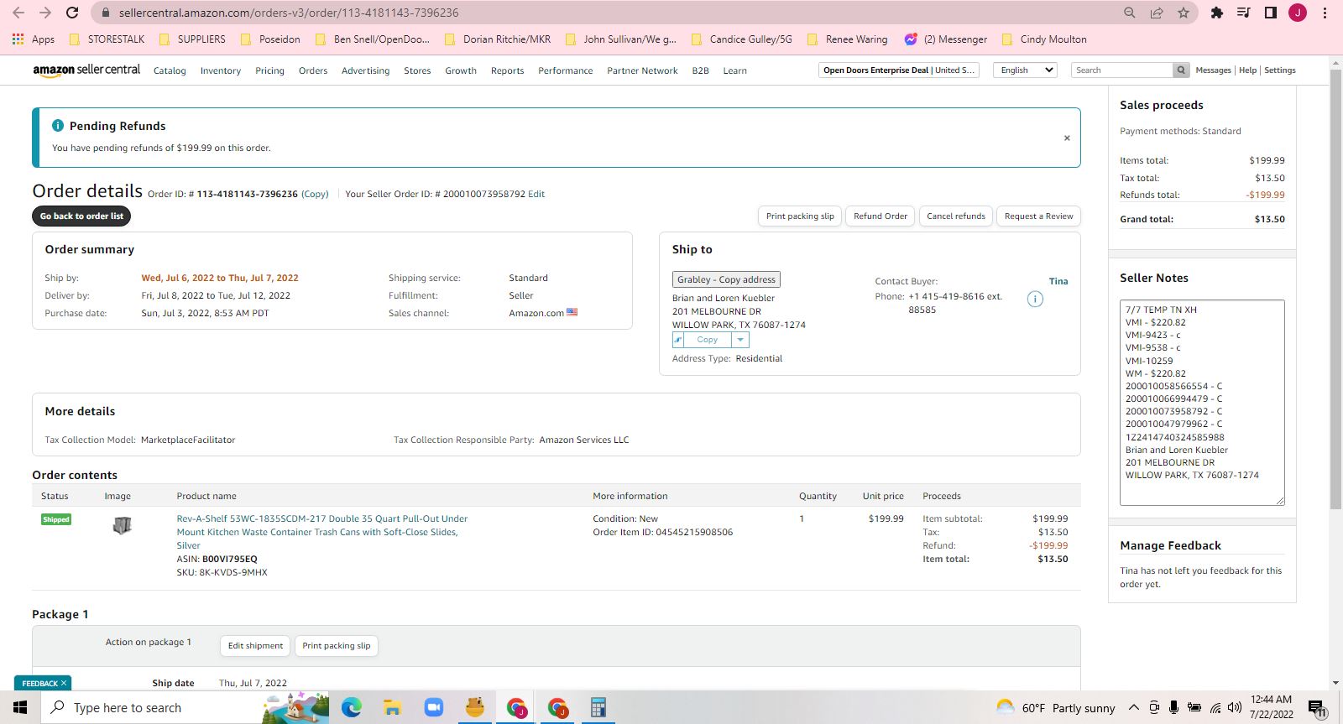Click inside the Seller Notes text area
The image size is (1343, 724).
[1202, 403]
